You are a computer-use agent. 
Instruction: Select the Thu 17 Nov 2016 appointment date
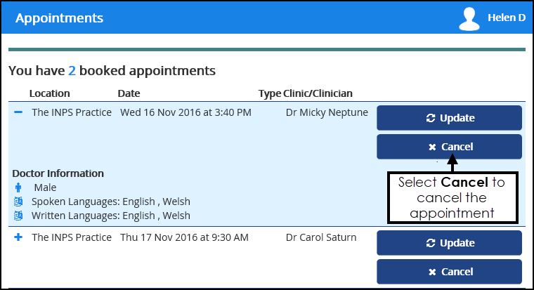tap(184, 237)
